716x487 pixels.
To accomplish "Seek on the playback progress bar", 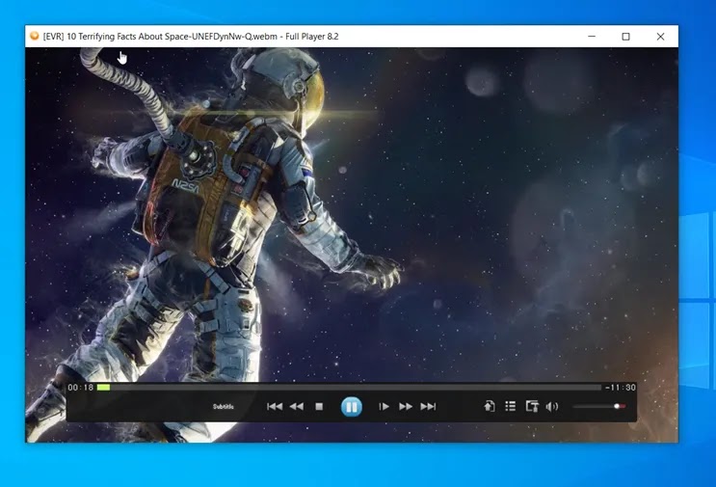I will [349, 388].
